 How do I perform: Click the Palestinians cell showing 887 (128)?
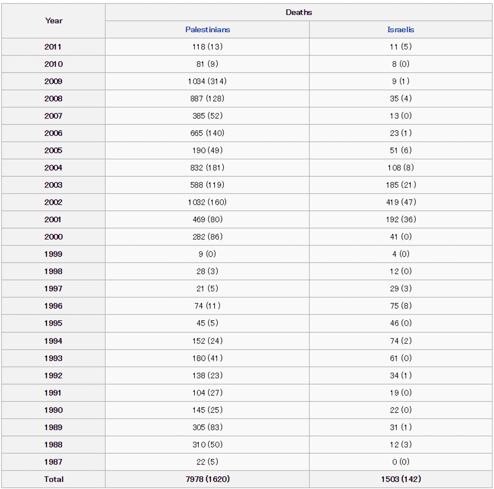tap(207, 98)
